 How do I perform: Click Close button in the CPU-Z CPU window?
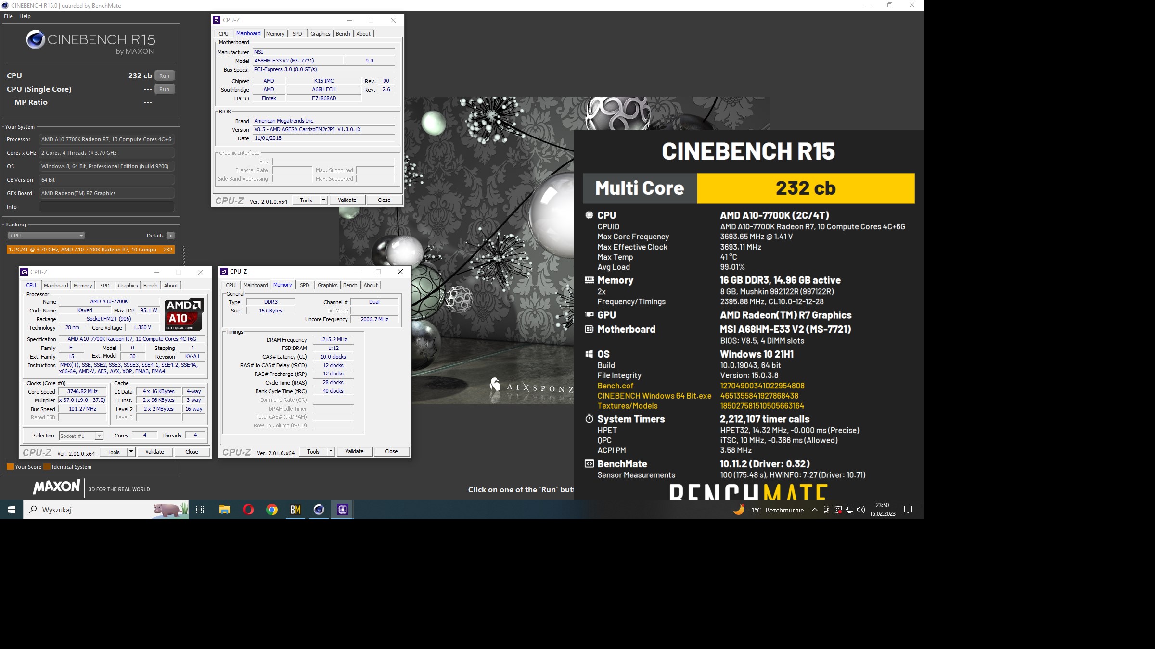pos(192,452)
